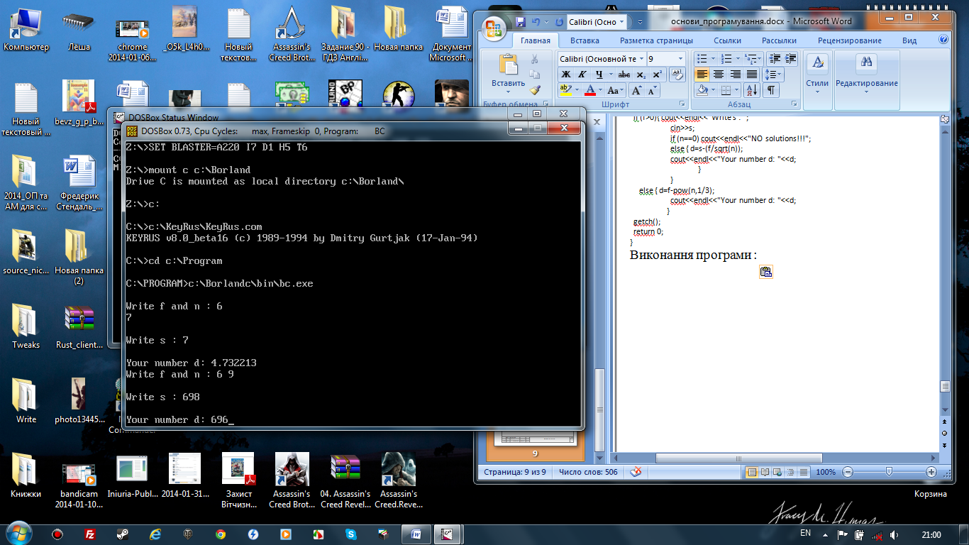The width and height of the screenshot is (969, 545).
Task: Switch to Draft view in status bar
Action: click(803, 472)
